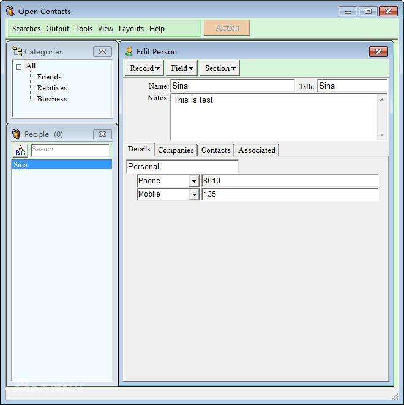Open the Tools menu
This screenshot has height=405, width=404.
[x=84, y=29]
